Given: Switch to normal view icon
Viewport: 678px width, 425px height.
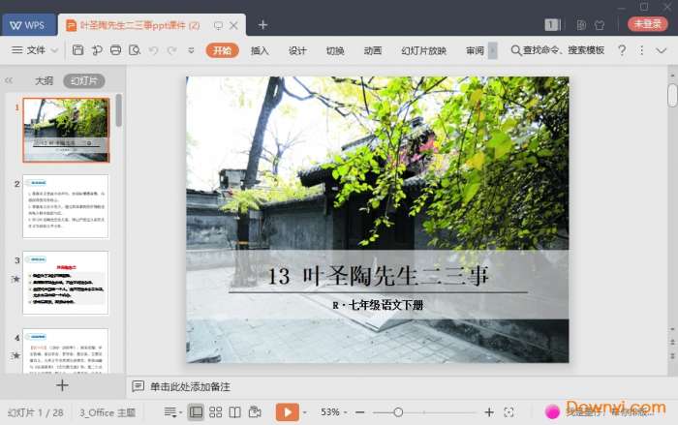Looking at the screenshot, I should (196, 412).
